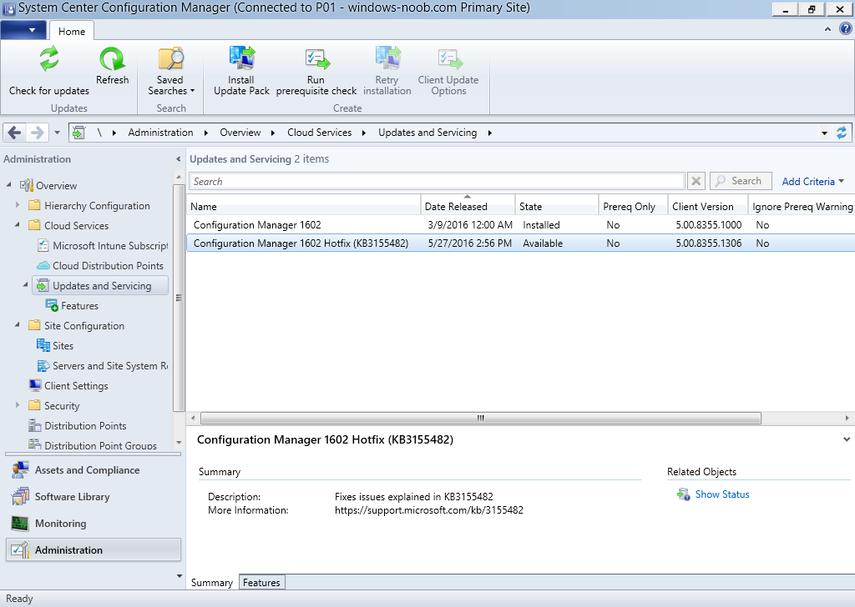Switch to the Monitoring workspace
The width and height of the screenshot is (855, 607).
pyautogui.click(x=93, y=524)
